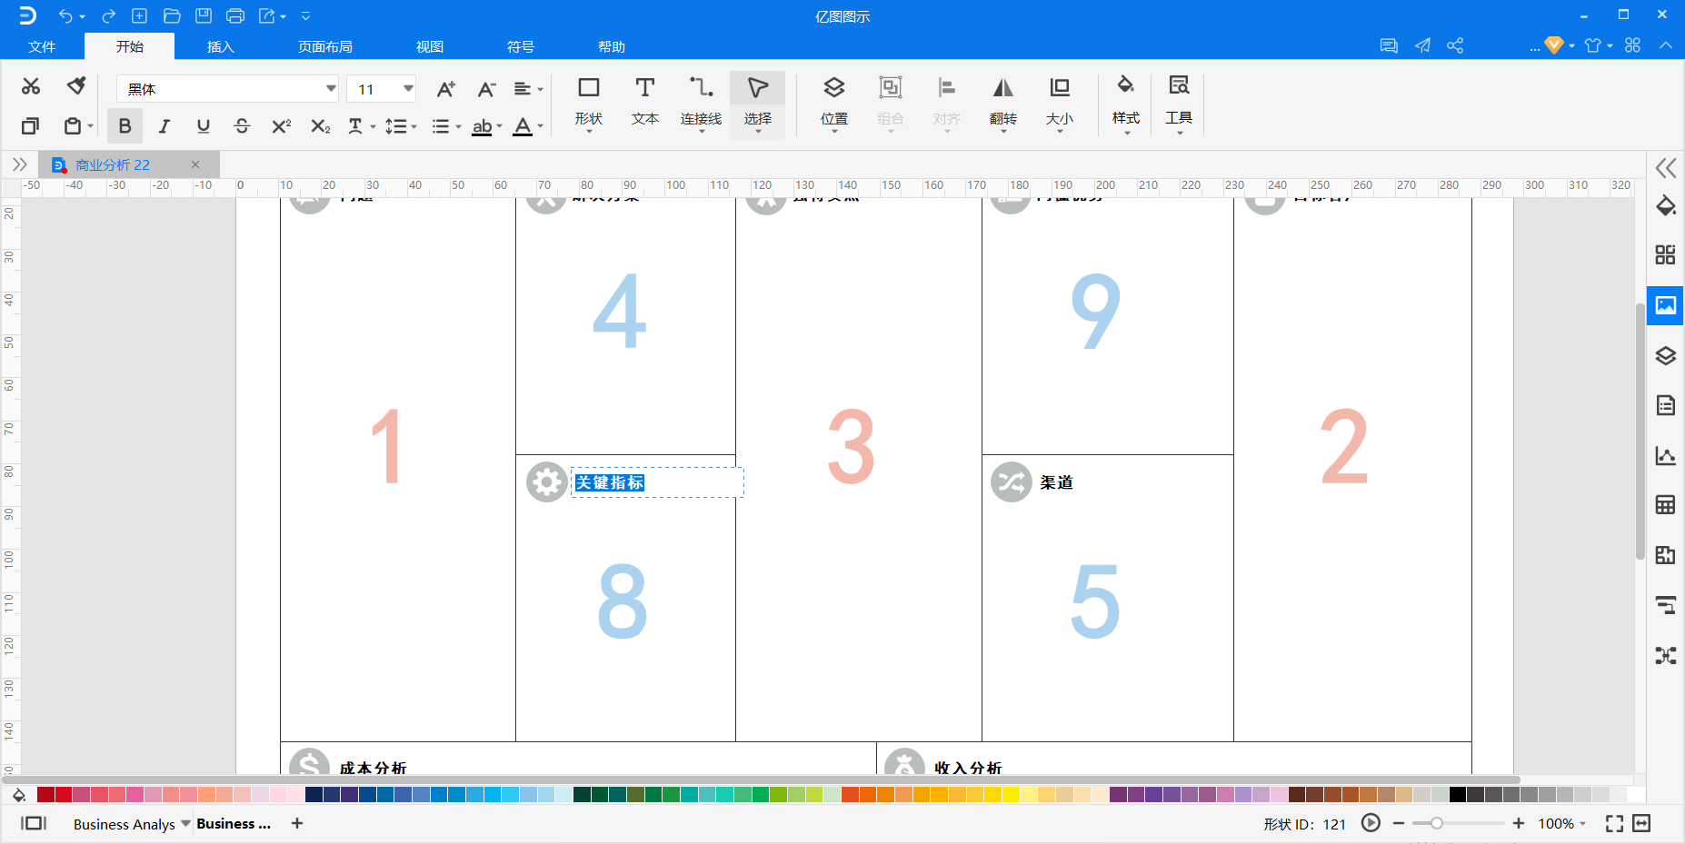
Task: Click the Fit to page icon
Action: pos(1614,823)
